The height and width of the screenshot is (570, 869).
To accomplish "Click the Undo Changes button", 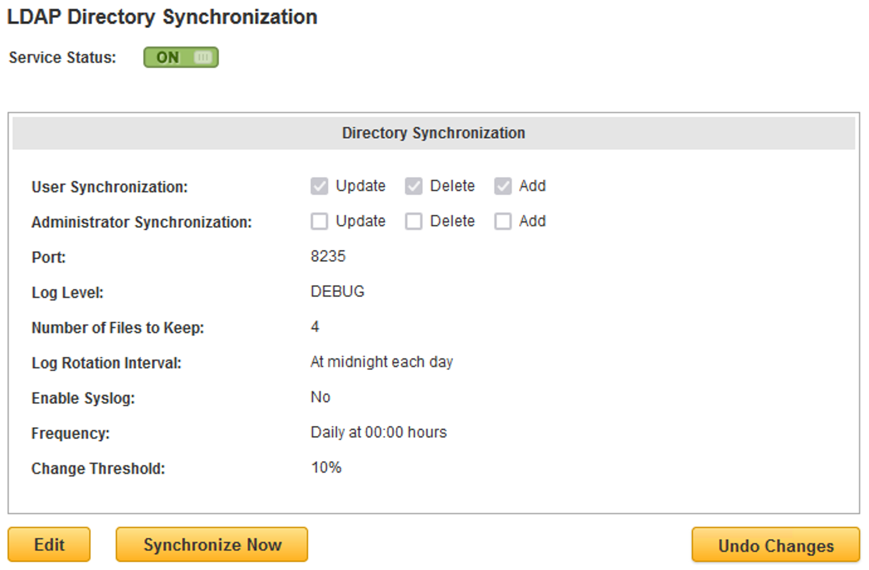I will [775, 545].
